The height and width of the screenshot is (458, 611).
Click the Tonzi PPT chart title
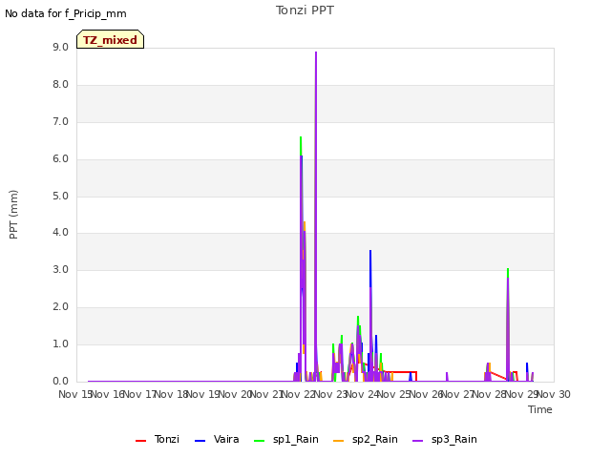click(x=305, y=10)
